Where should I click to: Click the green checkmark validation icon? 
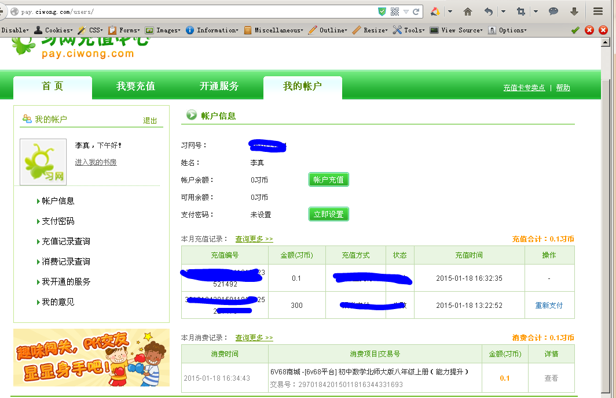coord(575,30)
